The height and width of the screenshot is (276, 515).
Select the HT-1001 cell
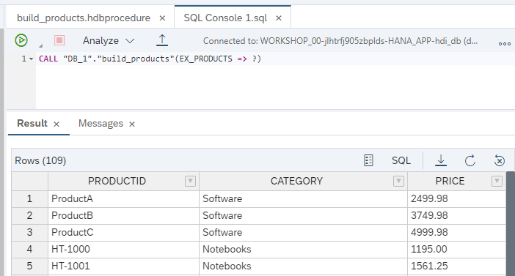point(123,266)
